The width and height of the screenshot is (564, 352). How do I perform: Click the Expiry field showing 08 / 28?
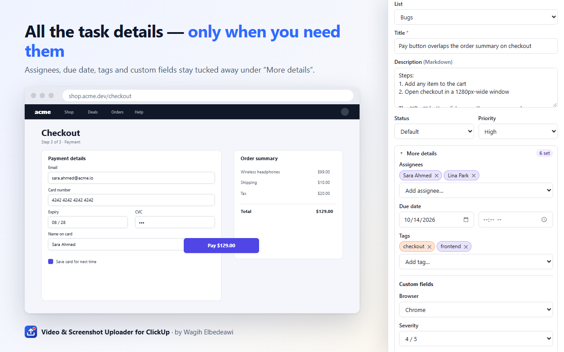[x=88, y=222]
